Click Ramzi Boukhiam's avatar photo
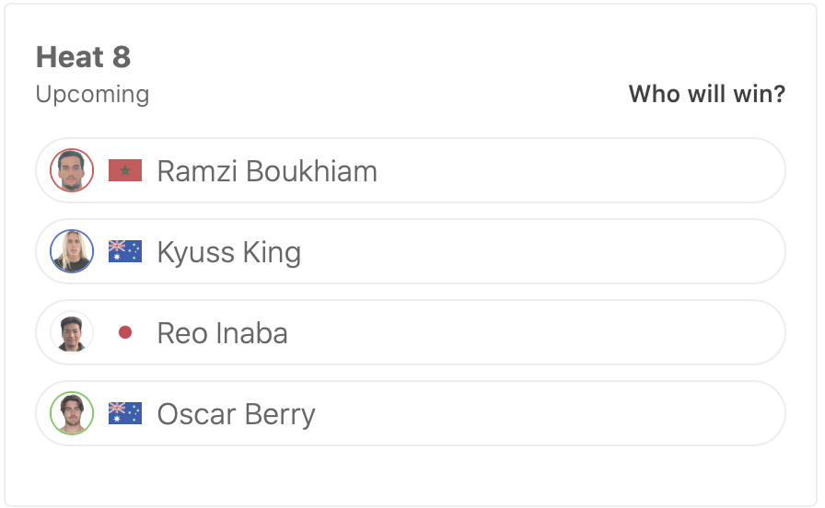The image size is (825, 508). 72,170
